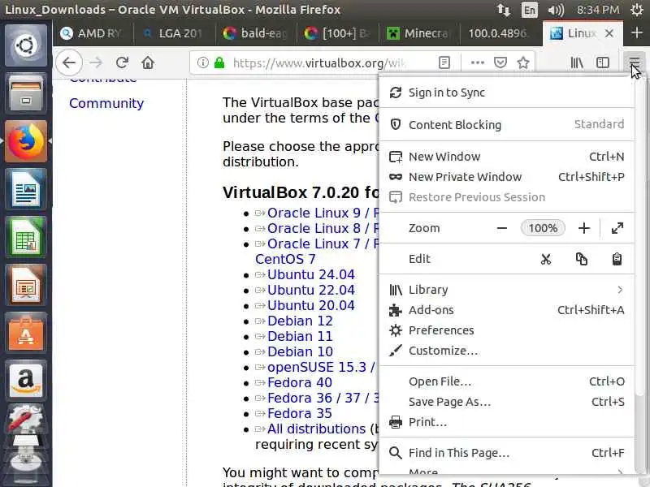The image size is (650, 487).
Task: Open Files manager from dock
Action: pos(26,93)
